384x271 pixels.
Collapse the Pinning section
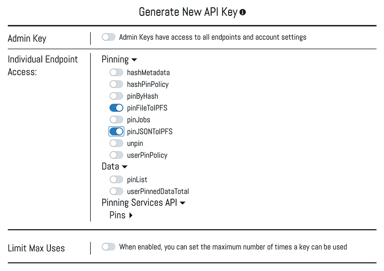[x=134, y=60]
